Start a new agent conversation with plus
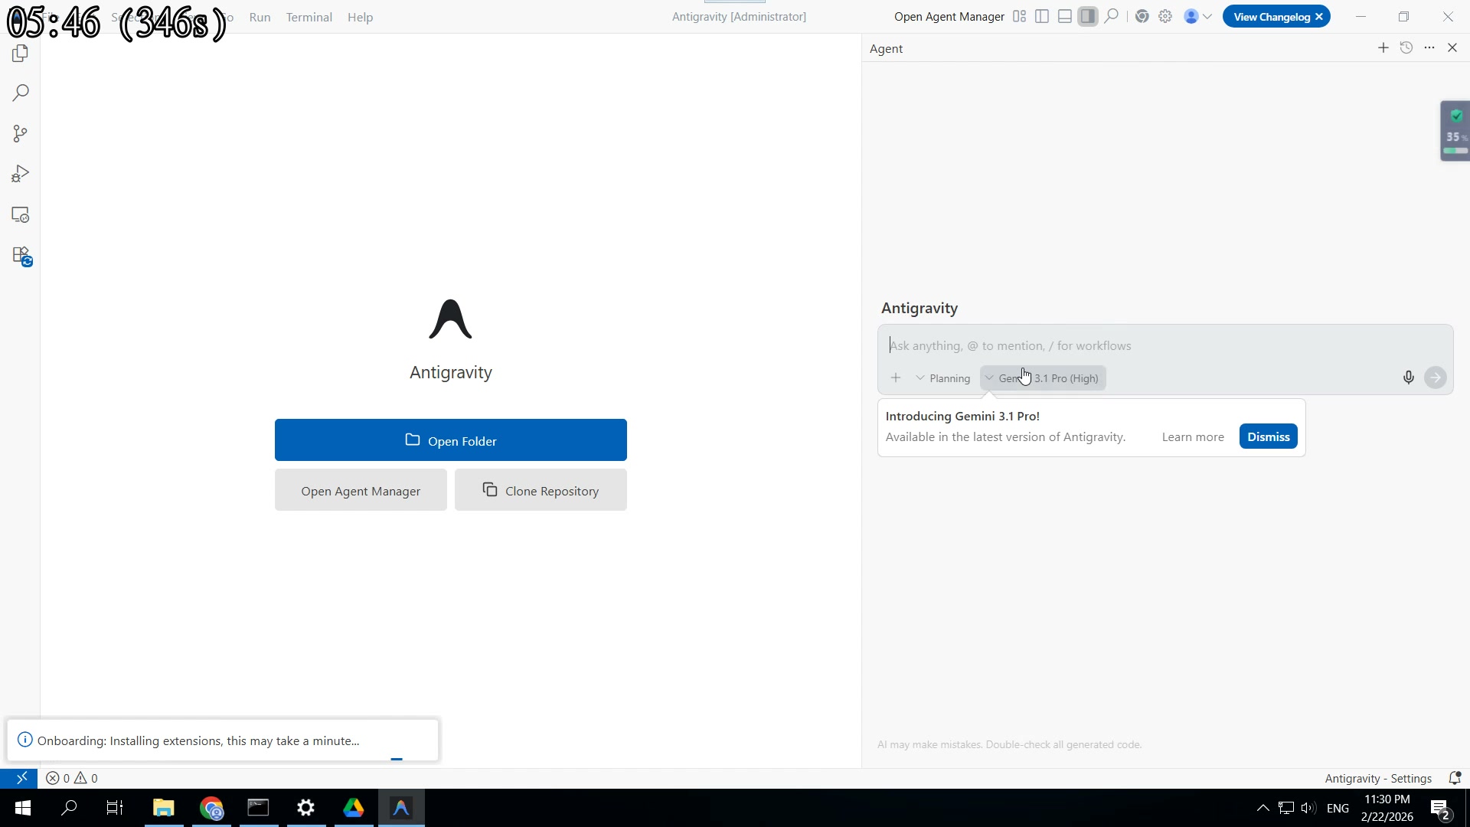Image resolution: width=1470 pixels, height=827 pixels. (1383, 48)
